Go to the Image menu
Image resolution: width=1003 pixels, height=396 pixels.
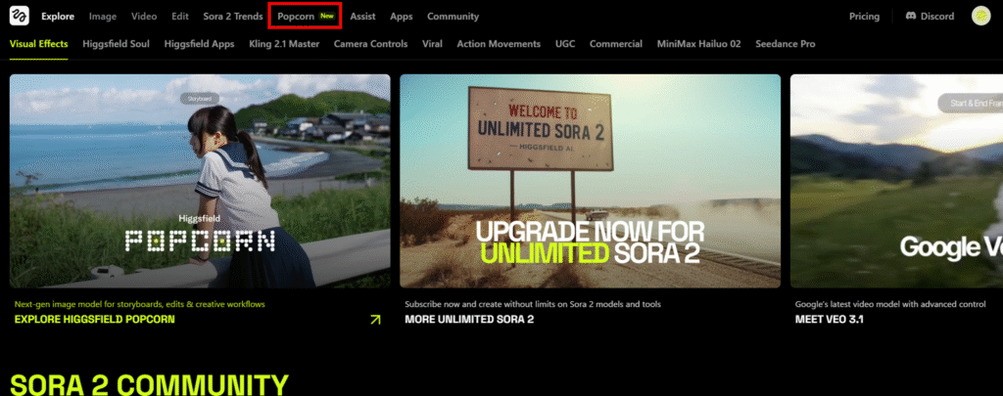[102, 17]
